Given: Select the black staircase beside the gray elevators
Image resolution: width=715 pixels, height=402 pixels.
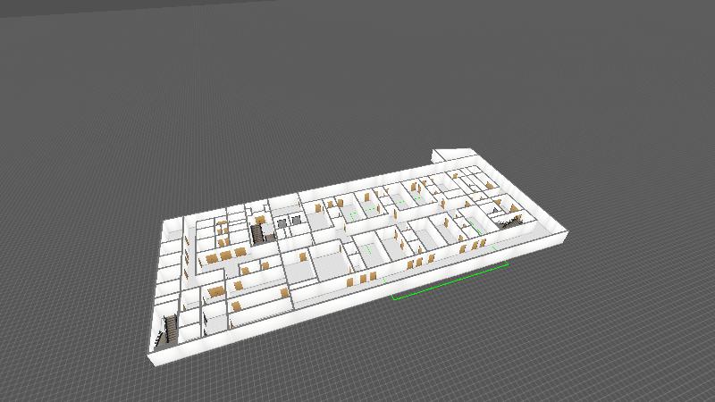Looking at the screenshot, I should point(258,233).
